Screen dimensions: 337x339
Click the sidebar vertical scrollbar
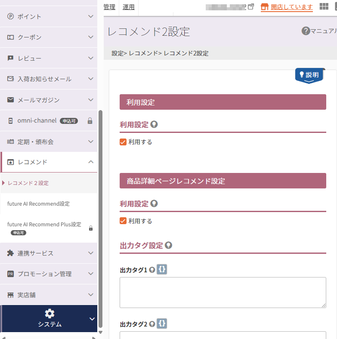pos(100,219)
